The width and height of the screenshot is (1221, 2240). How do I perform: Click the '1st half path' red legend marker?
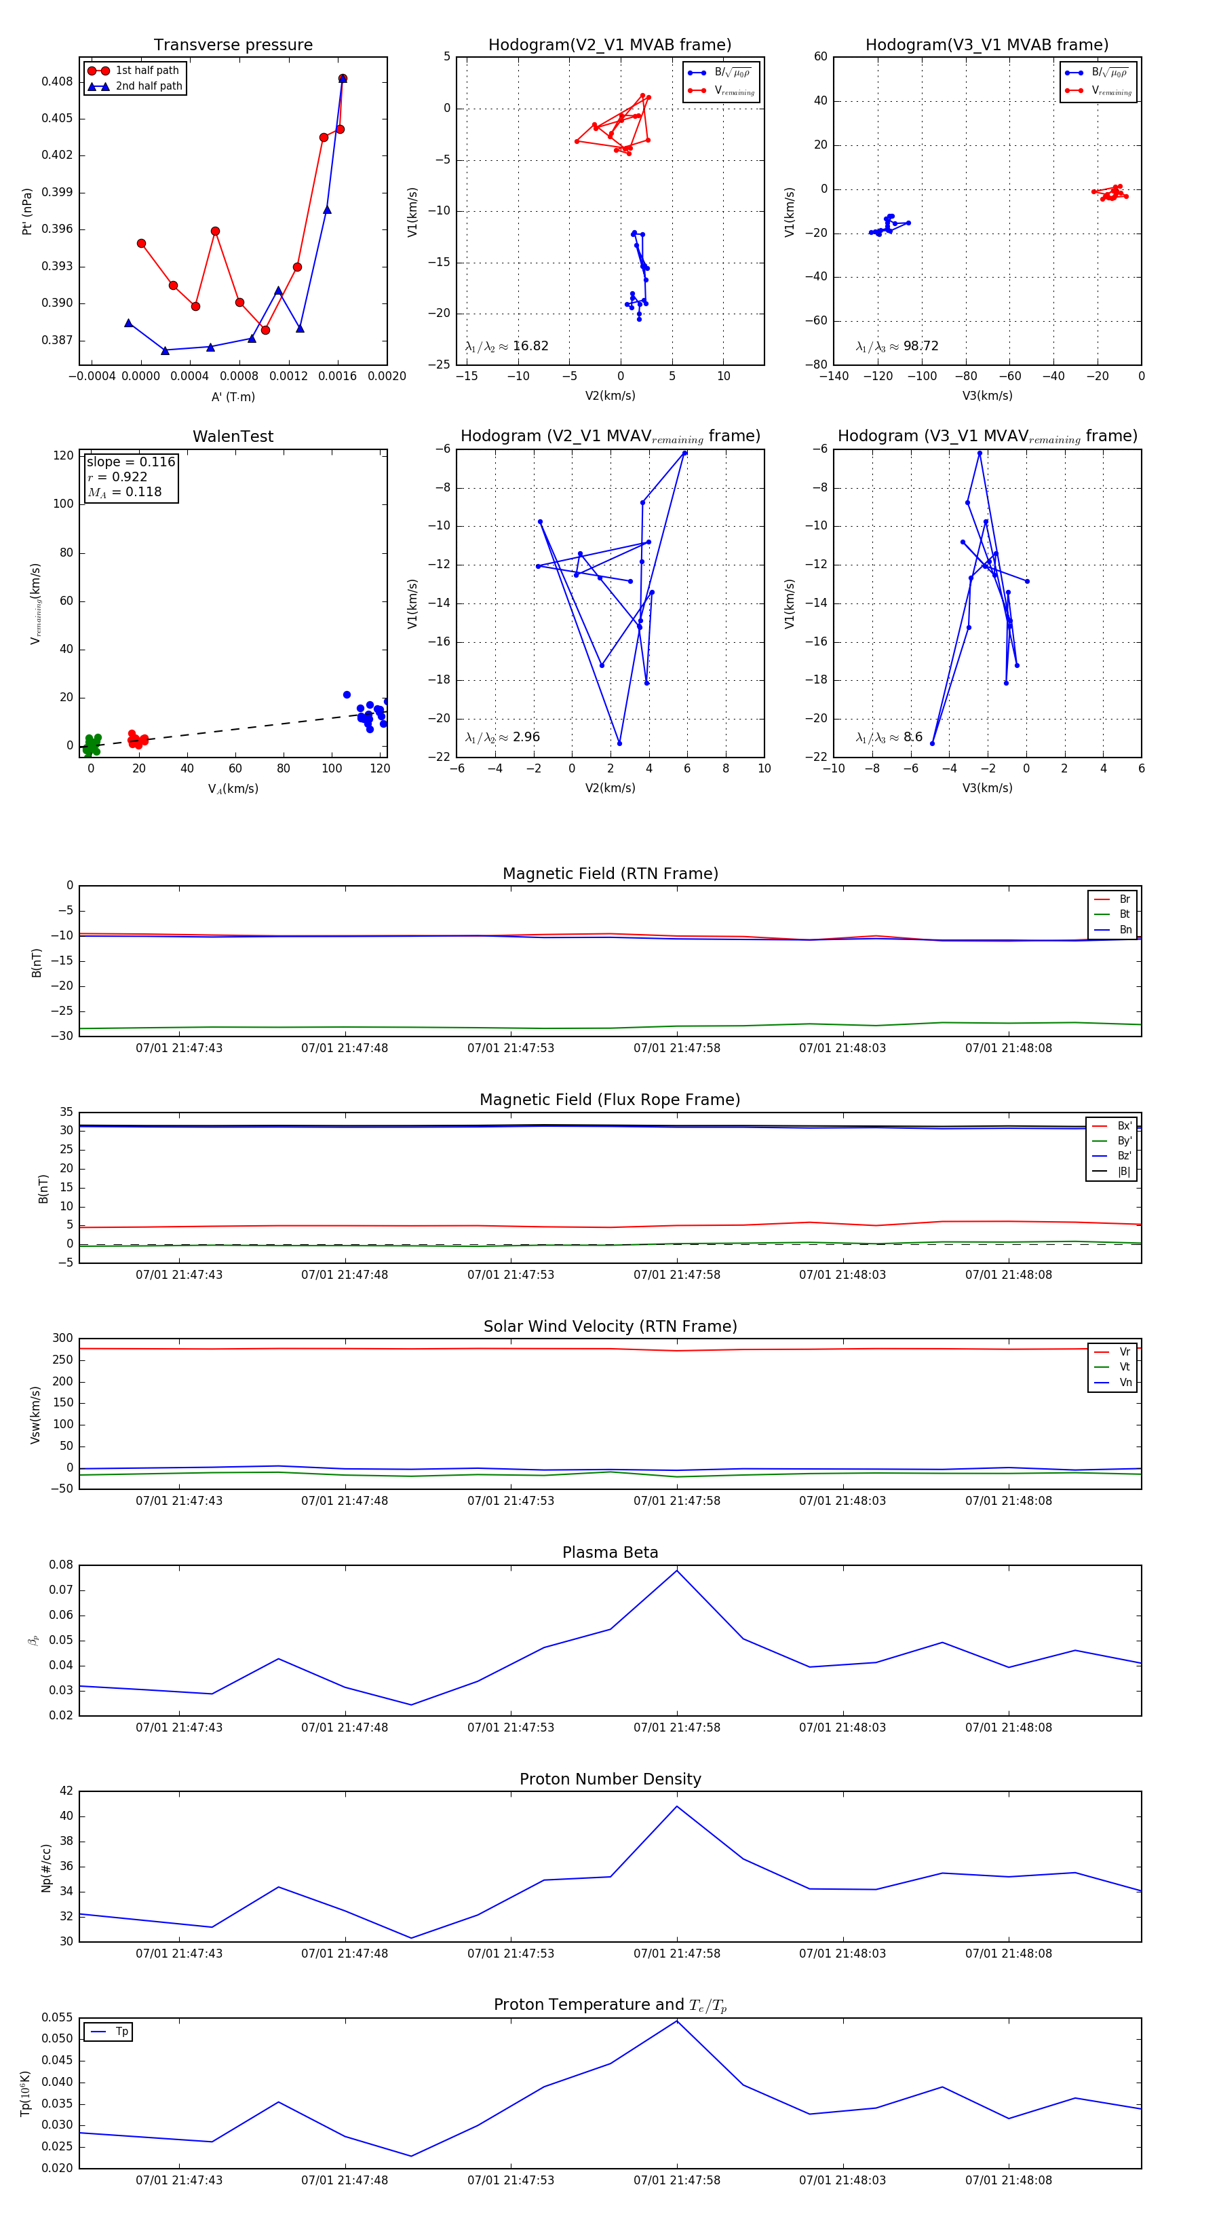[98, 71]
